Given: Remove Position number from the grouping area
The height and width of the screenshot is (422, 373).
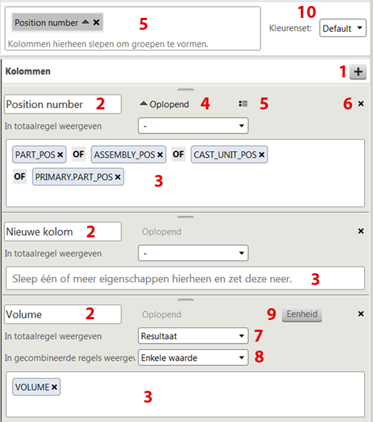Looking at the screenshot, I should click(97, 22).
